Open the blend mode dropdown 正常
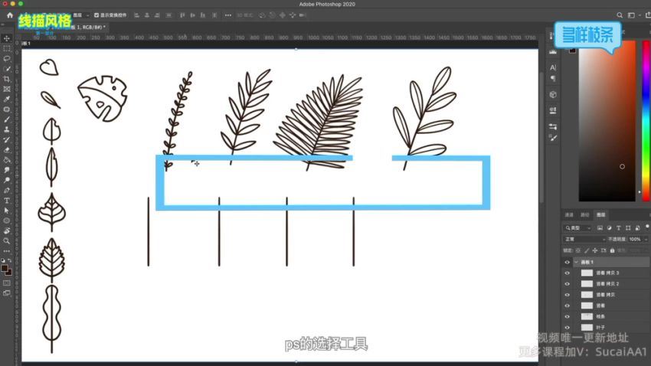The image size is (651, 366). pyautogui.click(x=584, y=239)
